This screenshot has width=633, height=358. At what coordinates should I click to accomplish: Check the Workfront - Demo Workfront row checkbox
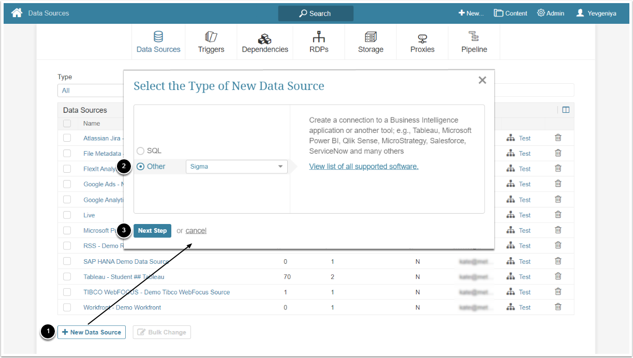tap(67, 307)
